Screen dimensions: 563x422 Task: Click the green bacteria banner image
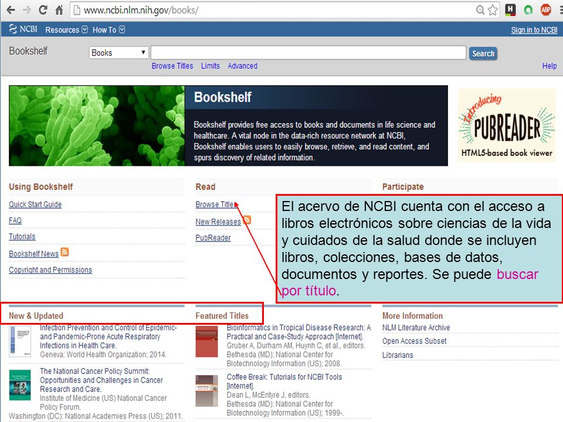click(x=97, y=125)
